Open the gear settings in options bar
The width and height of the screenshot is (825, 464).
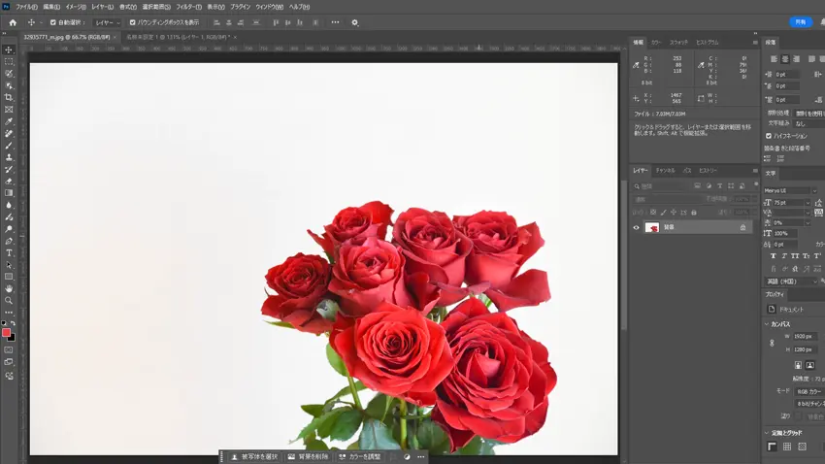(x=354, y=22)
